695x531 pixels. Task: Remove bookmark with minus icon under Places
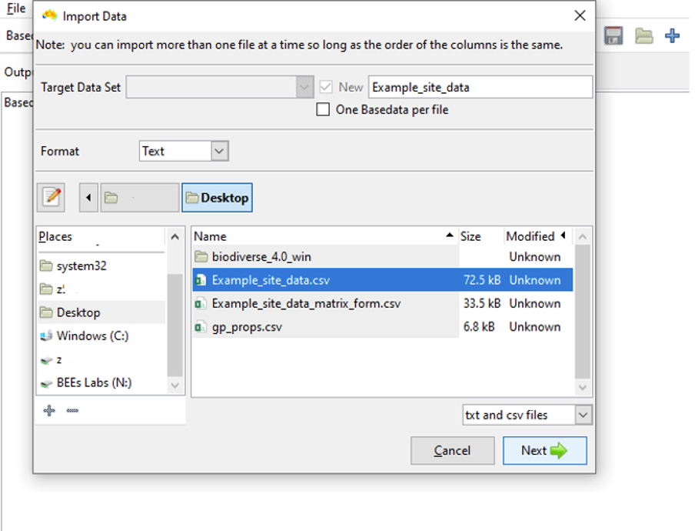pyautogui.click(x=72, y=411)
